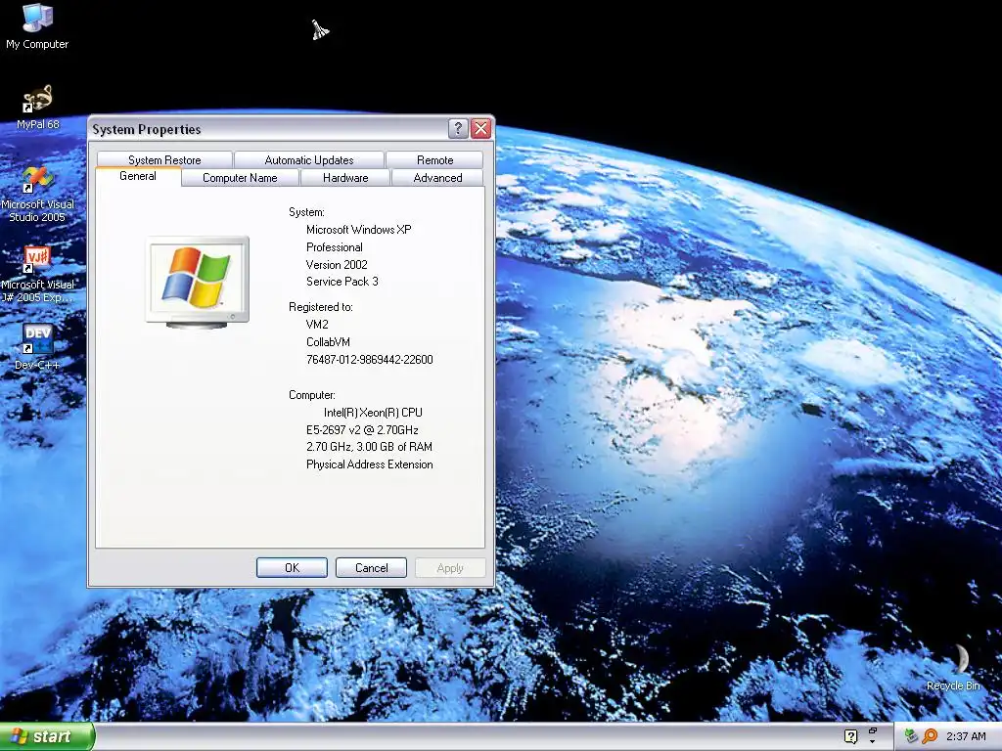The height and width of the screenshot is (751, 1002).
Task: Click the System Properties title bar
Action: pos(268,129)
